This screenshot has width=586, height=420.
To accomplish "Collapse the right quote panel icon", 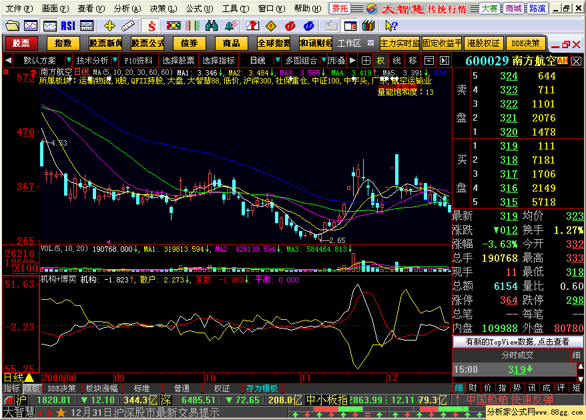I will [445, 61].
